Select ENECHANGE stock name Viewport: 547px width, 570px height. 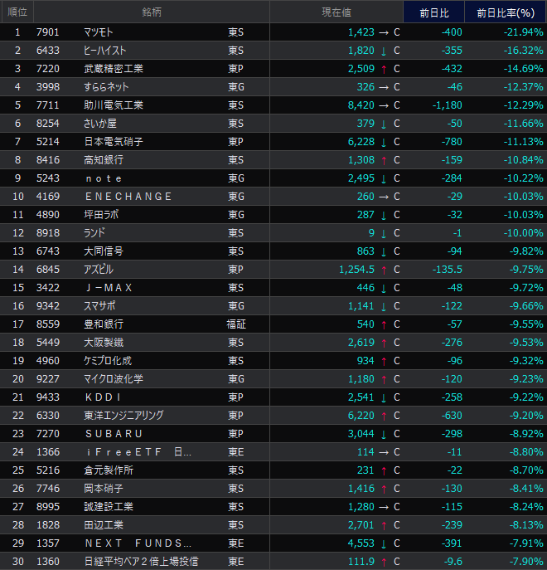click(128, 197)
